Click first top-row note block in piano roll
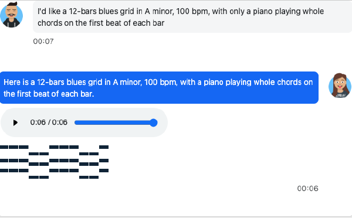This screenshot has width=352, height=218. point(4,147)
